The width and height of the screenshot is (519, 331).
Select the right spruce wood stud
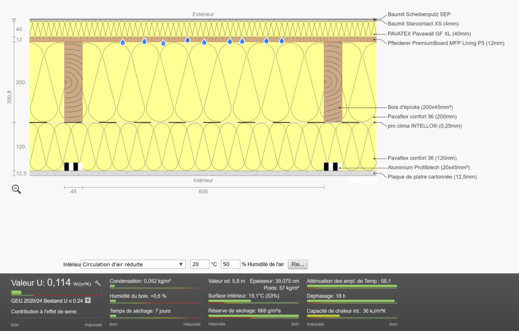pos(333,82)
